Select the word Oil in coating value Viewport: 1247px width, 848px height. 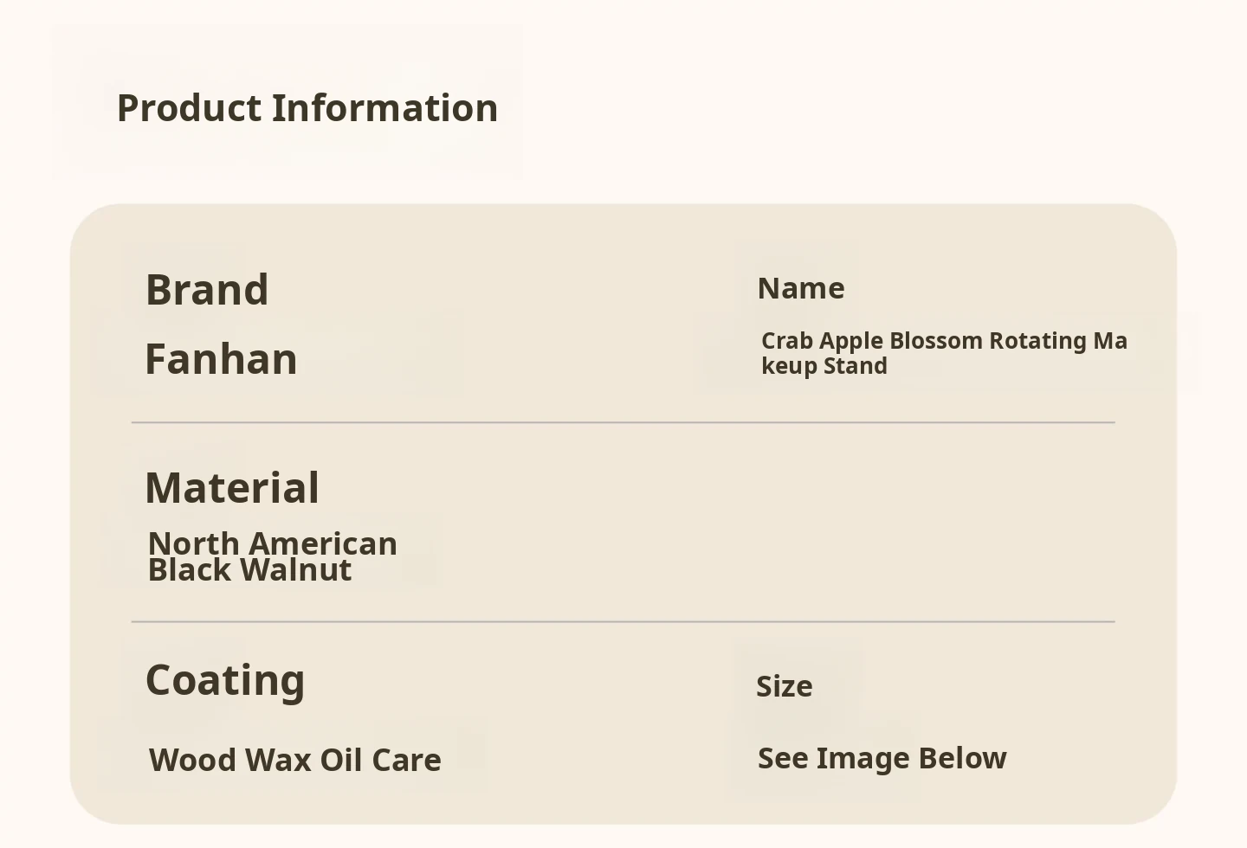[x=341, y=760]
